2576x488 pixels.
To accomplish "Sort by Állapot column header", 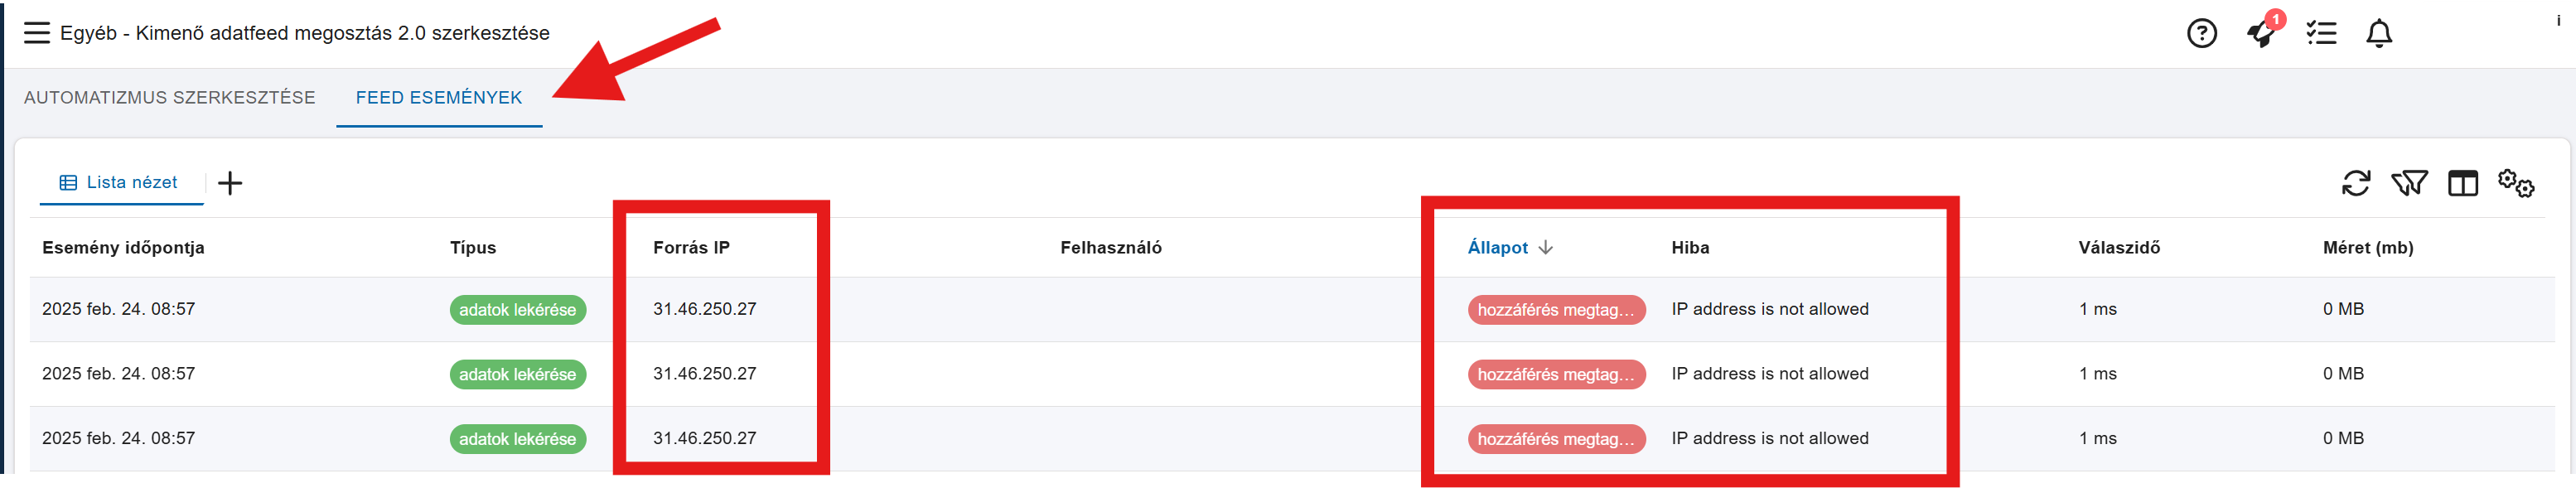I will [1497, 247].
